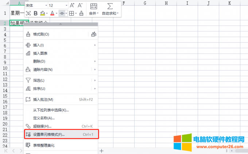Screen dimensions: 248x154
Task: Click the fill color bucket icon
Action: [43, 14]
